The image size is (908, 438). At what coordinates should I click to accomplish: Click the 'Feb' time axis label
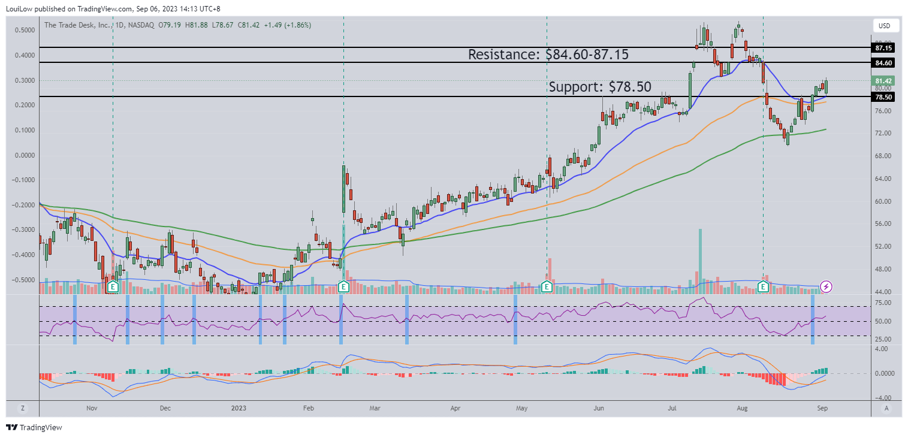point(309,408)
